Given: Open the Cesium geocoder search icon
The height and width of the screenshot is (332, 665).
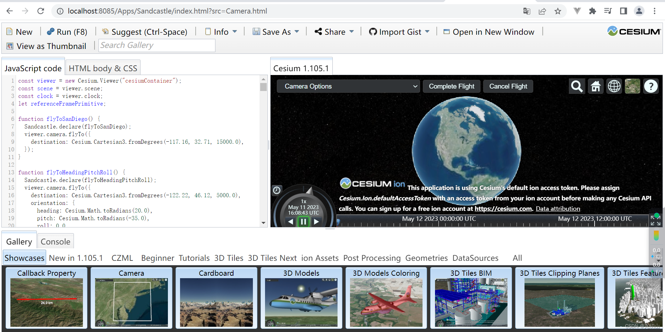Looking at the screenshot, I should click(577, 86).
